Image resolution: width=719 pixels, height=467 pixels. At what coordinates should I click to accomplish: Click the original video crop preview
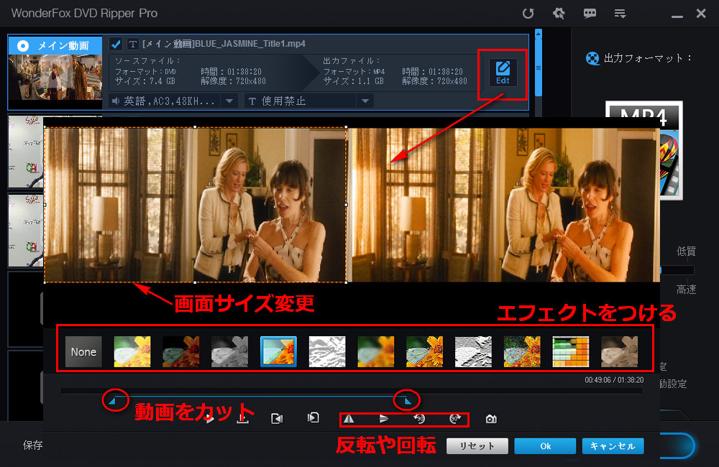click(x=196, y=205)
